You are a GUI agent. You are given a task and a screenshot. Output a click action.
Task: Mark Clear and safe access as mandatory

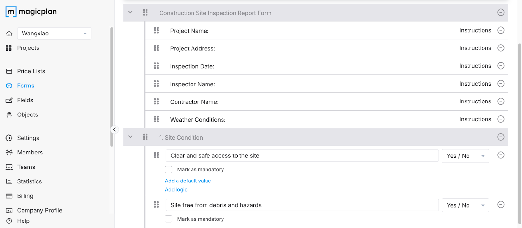(169, 169)
